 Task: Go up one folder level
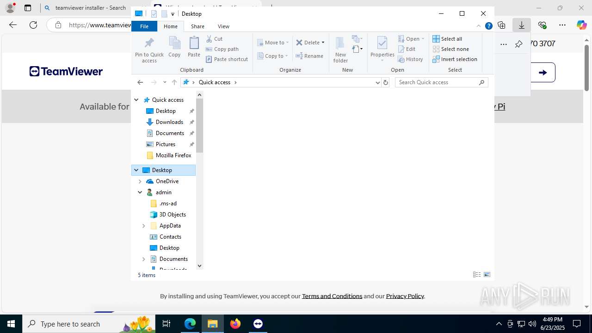pyautogui.click(x=174, y=82)
